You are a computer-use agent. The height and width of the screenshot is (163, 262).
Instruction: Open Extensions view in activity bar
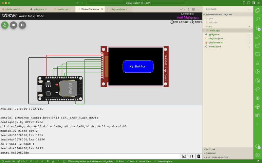tap(258, 45)
